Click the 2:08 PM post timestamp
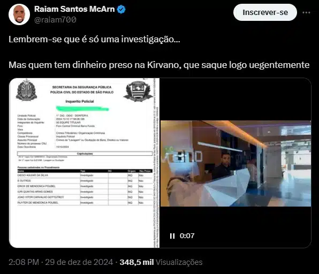The width and height of the screenshot is (319, 274). coord(24,262)
